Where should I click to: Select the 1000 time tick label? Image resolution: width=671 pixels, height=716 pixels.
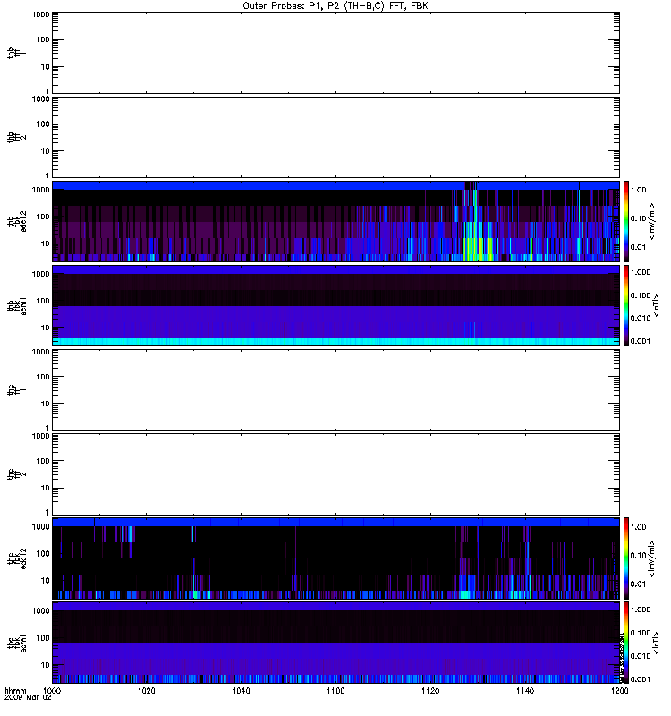[x=53, y=693]
